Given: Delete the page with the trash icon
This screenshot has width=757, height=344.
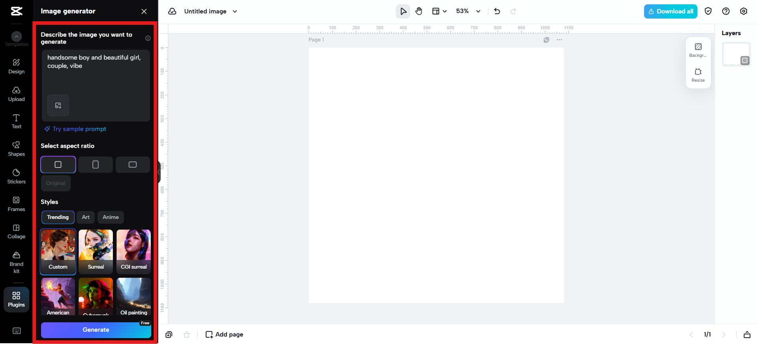Looking at the screenshot, I should click(x=187, y=335).
